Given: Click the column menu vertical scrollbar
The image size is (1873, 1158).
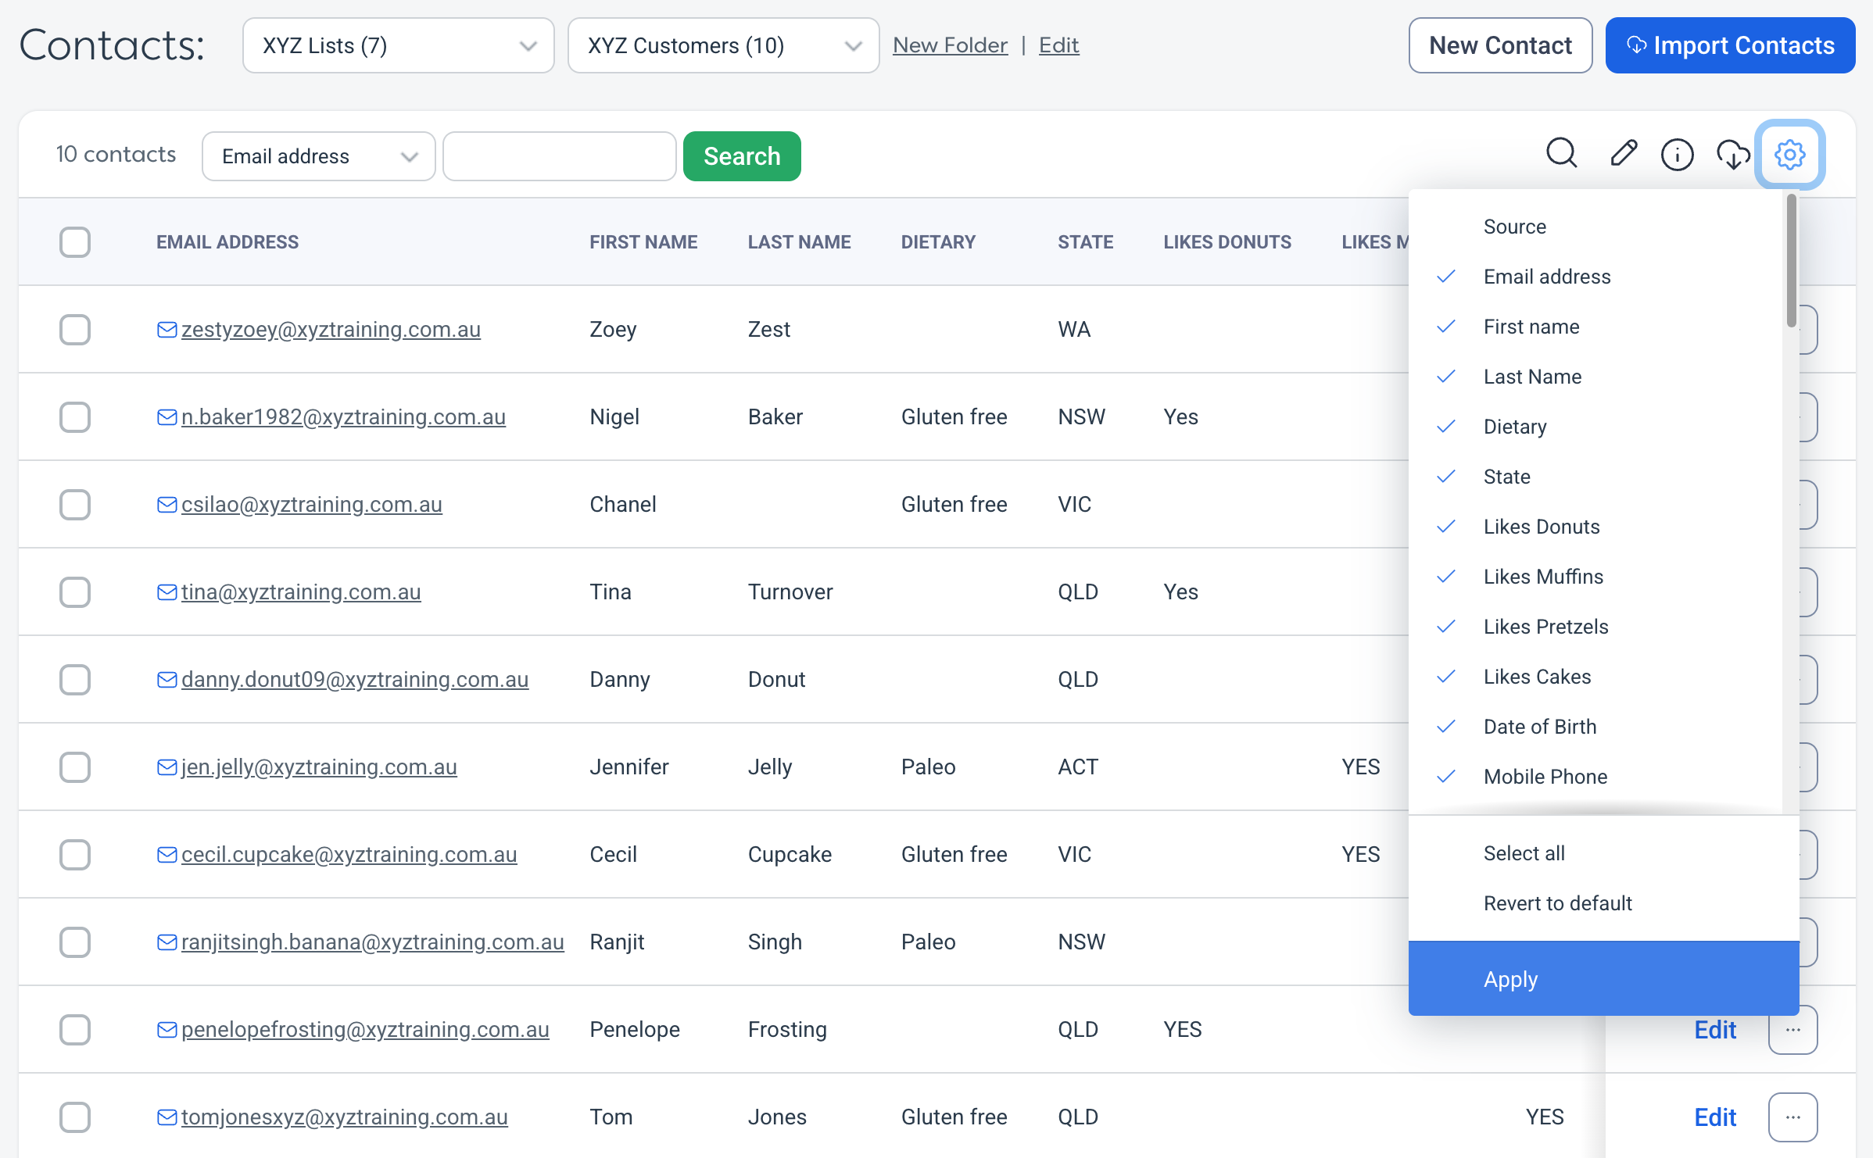Looking at the screenshot, I should click(x=1791, y=261).
